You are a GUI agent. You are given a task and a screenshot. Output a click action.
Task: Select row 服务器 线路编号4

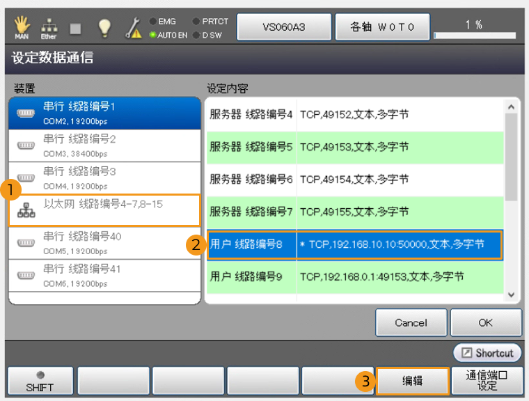point(355,115)
